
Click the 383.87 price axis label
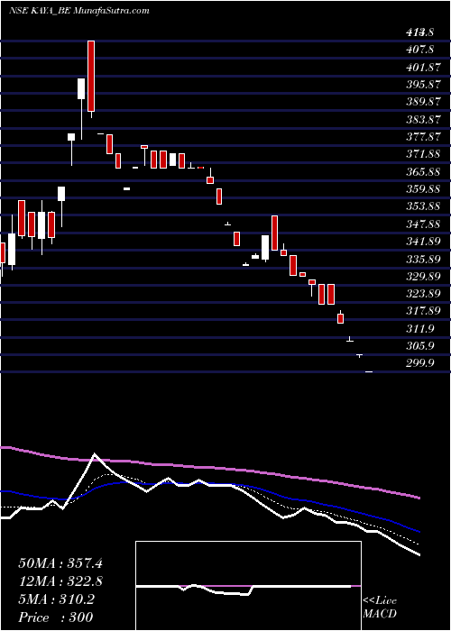click(x=423, y=119)
